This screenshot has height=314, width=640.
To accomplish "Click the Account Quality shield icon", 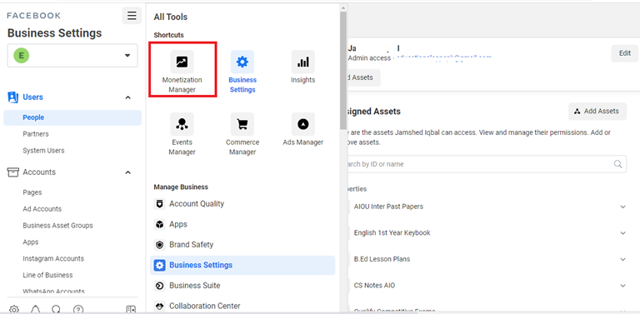I will (160, 204).
